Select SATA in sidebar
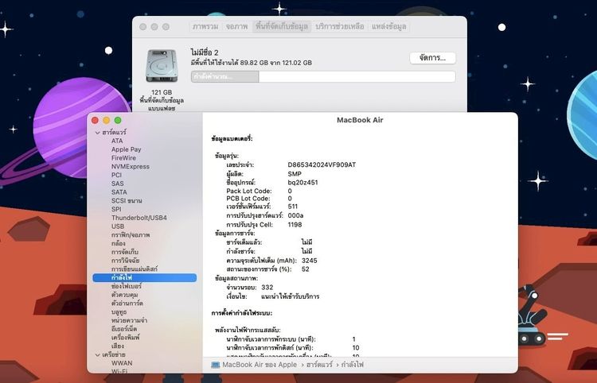The image size is (597, 383). [119, 192]
